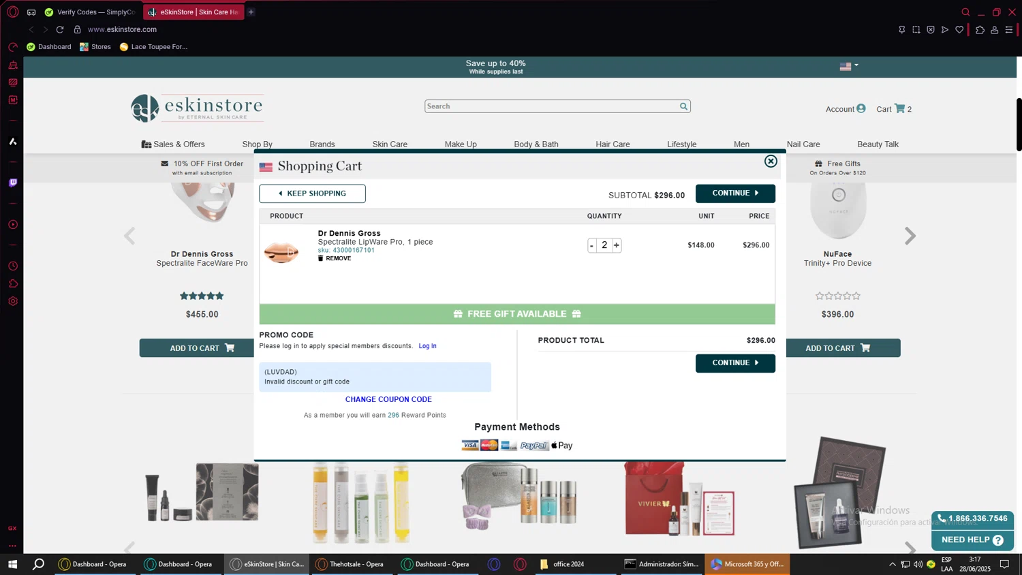
Task: Open the Make Up menu
Action: [461, 144]
